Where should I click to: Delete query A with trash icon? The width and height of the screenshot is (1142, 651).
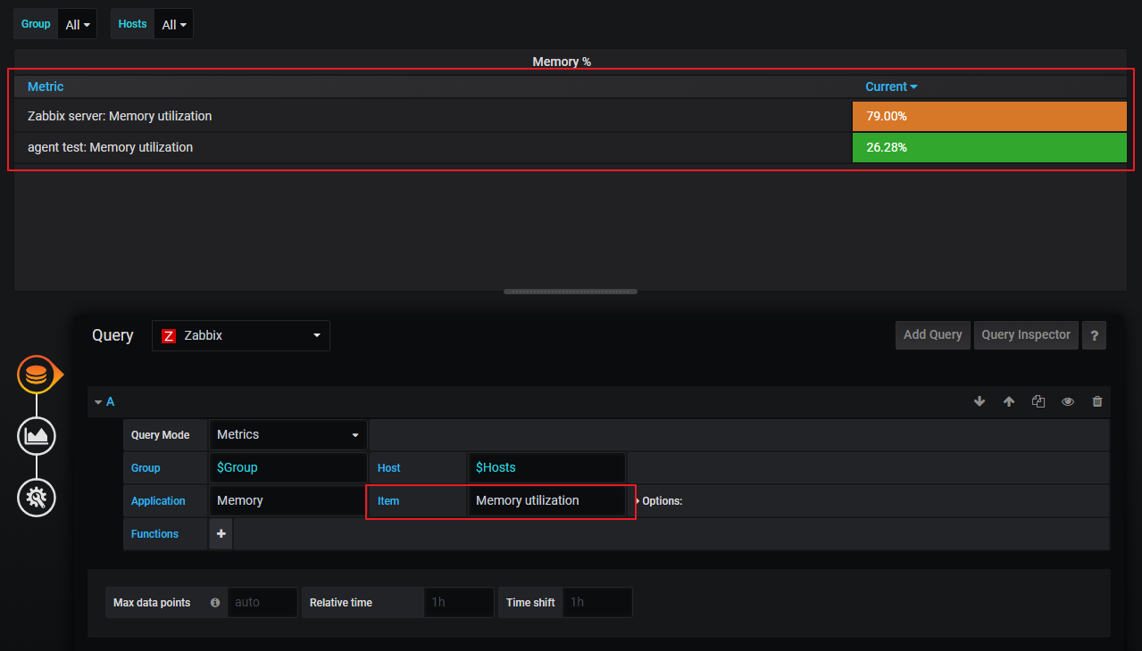point(1097,402)
